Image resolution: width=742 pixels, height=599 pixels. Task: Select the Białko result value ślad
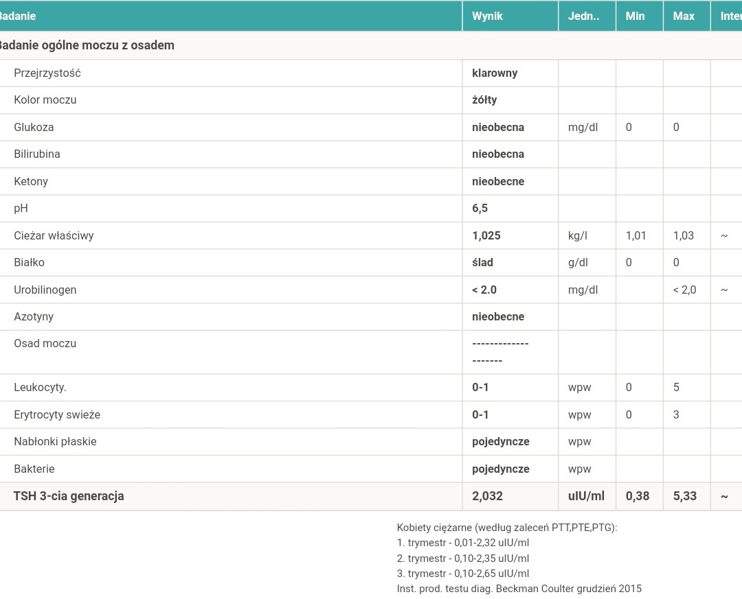(482, 262)
